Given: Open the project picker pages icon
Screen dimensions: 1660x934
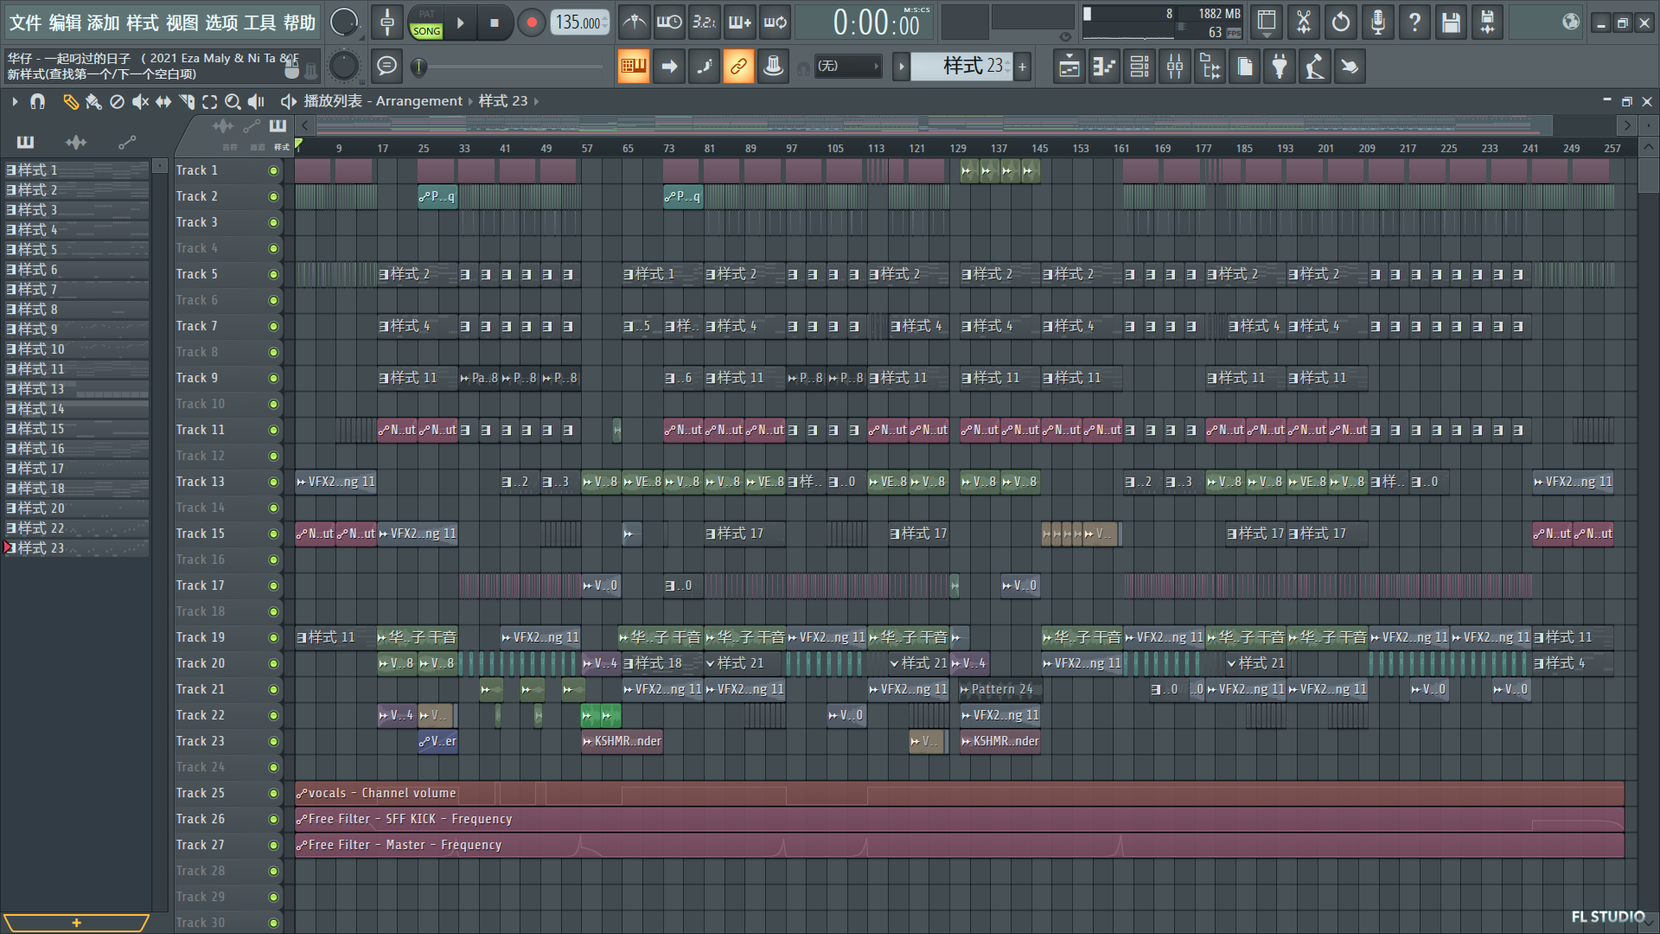Looking at the screenshot, I should click(x=1245, y=67).
